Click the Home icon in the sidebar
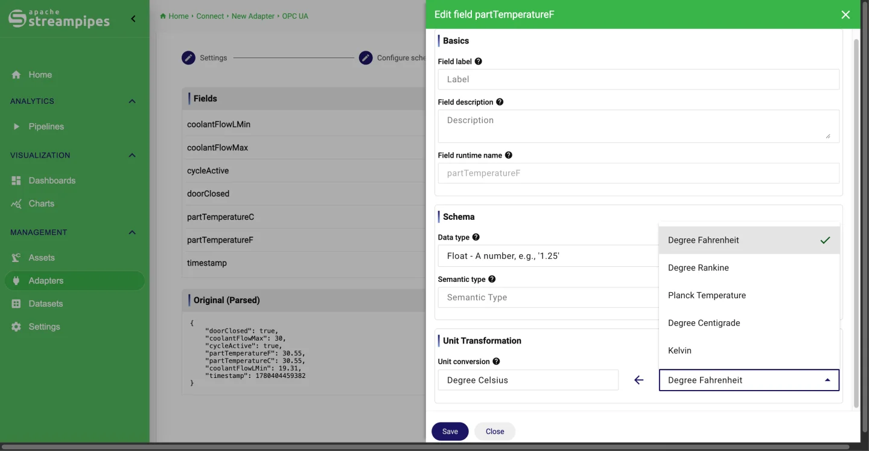 pos(16,75)
